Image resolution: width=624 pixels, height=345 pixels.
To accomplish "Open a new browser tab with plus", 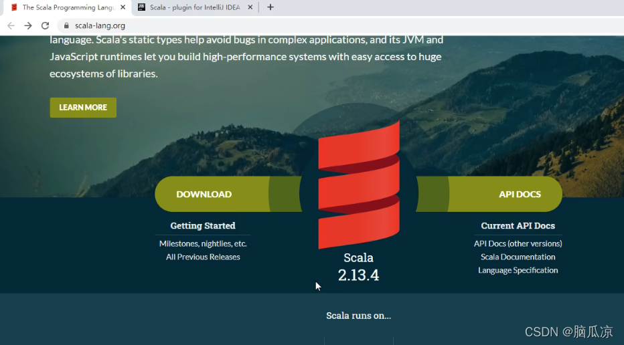I will click(270, 7).
